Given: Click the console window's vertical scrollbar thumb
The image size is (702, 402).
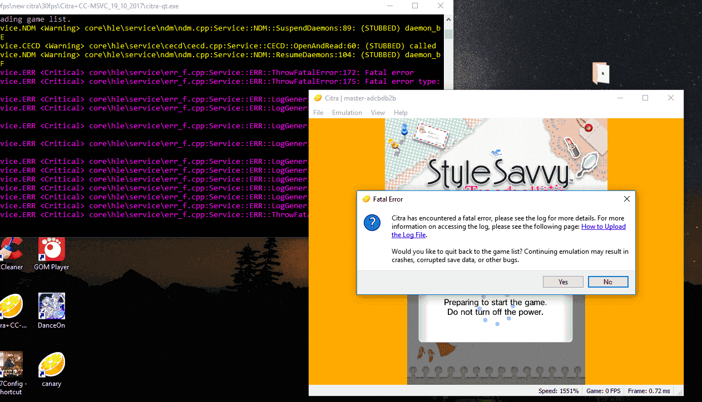Looking at the screenshot, I should pos(448,33).
